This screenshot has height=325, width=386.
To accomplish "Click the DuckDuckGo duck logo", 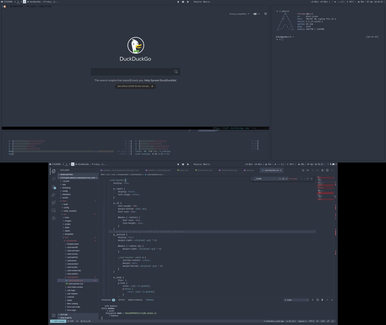I will coord(136,45).
